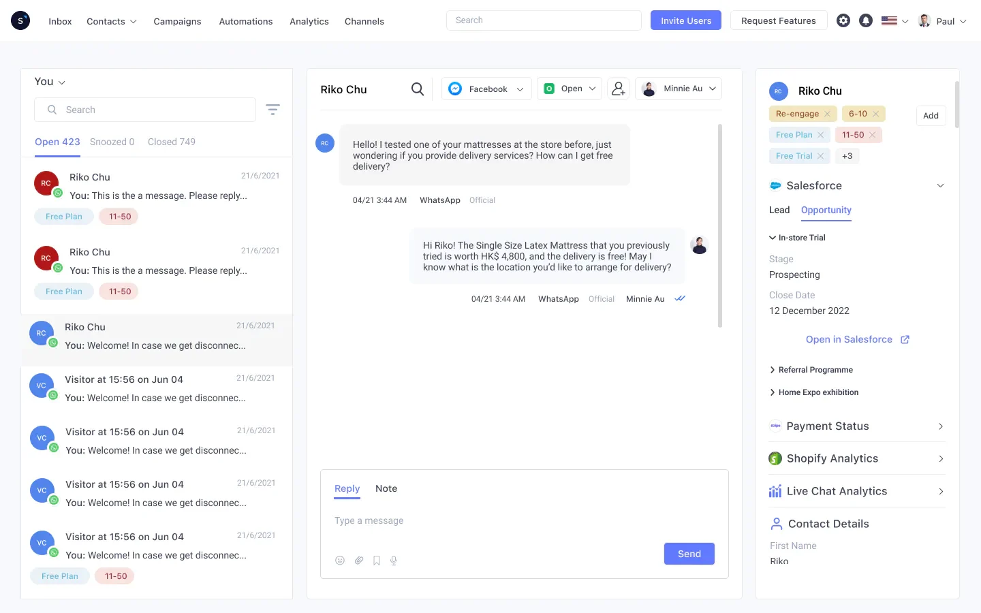Open the Automations menu
Screen dimensions: 981x613
pos(246,21)
